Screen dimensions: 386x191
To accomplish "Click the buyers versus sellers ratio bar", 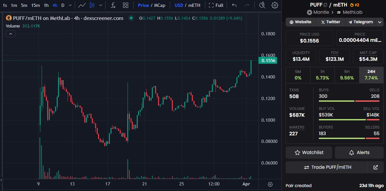I will [349, 138].
